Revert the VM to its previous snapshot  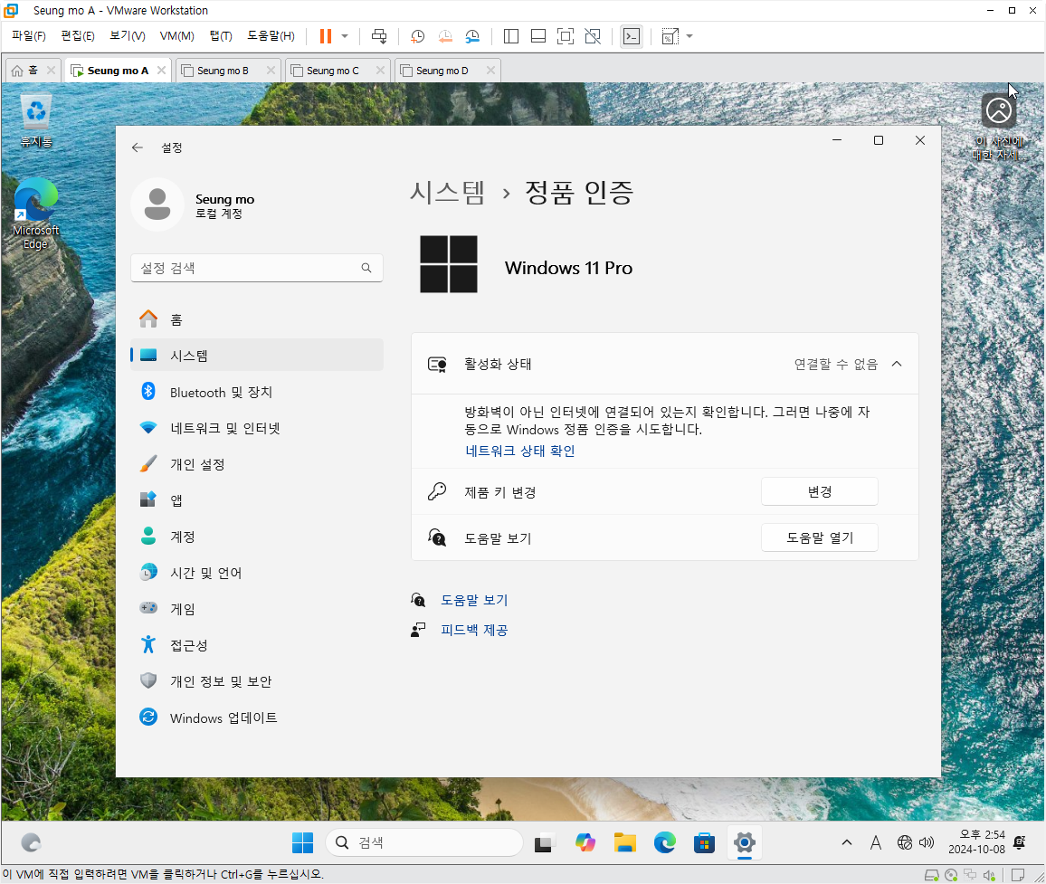pos(445,36)
